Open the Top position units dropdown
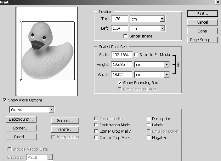 coord(162,19)
